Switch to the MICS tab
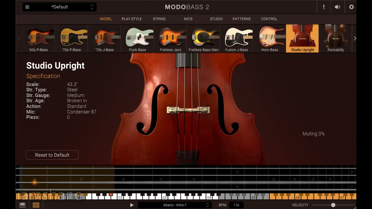372x209 pixels. pos(188,19)
